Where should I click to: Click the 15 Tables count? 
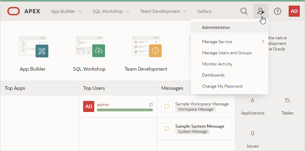[x=287, y=101]
